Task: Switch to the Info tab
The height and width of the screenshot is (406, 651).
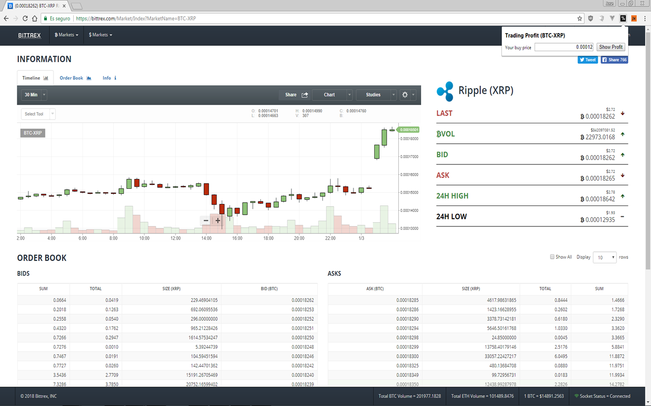Action: pyautogui.click(x=109, y=78)
